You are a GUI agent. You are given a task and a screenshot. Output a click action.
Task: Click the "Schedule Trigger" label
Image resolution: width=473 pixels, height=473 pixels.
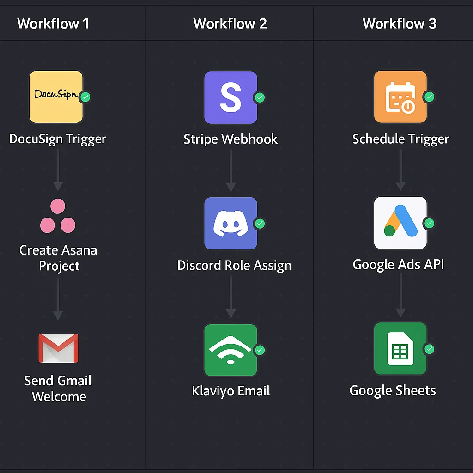click(x=400, y=139)
